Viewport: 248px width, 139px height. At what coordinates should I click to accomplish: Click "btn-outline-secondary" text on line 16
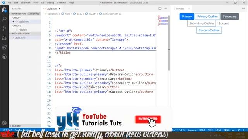coord(91,83)
